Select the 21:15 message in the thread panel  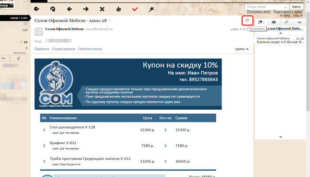(x=280, y=40)
